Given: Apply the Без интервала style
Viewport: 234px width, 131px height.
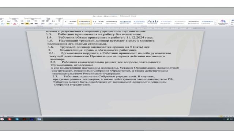Looking at the screenshot, I should point(111,22).
